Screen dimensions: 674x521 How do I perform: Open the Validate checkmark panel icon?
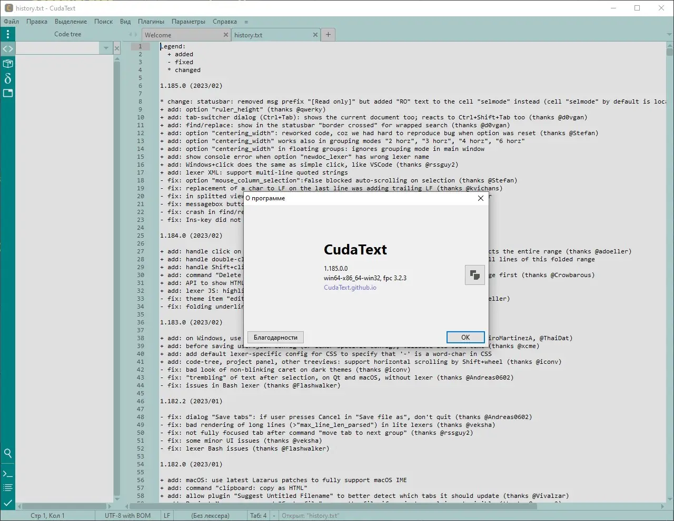coord(8,503)
